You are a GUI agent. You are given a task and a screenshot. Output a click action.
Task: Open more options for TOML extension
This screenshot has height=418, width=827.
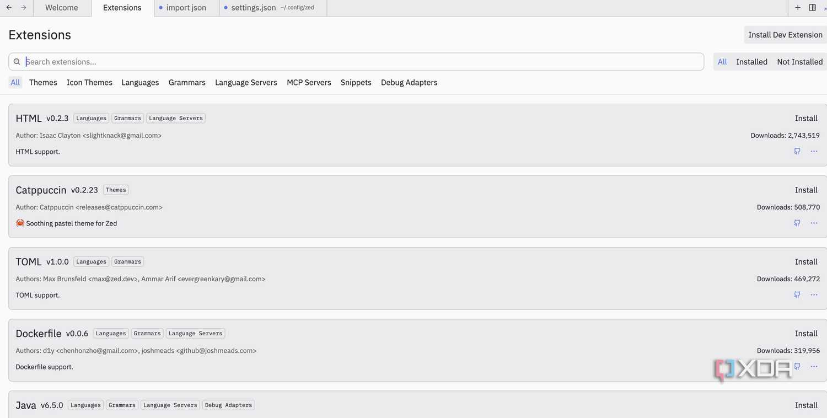pyautogui.click(x=814, y=294)
